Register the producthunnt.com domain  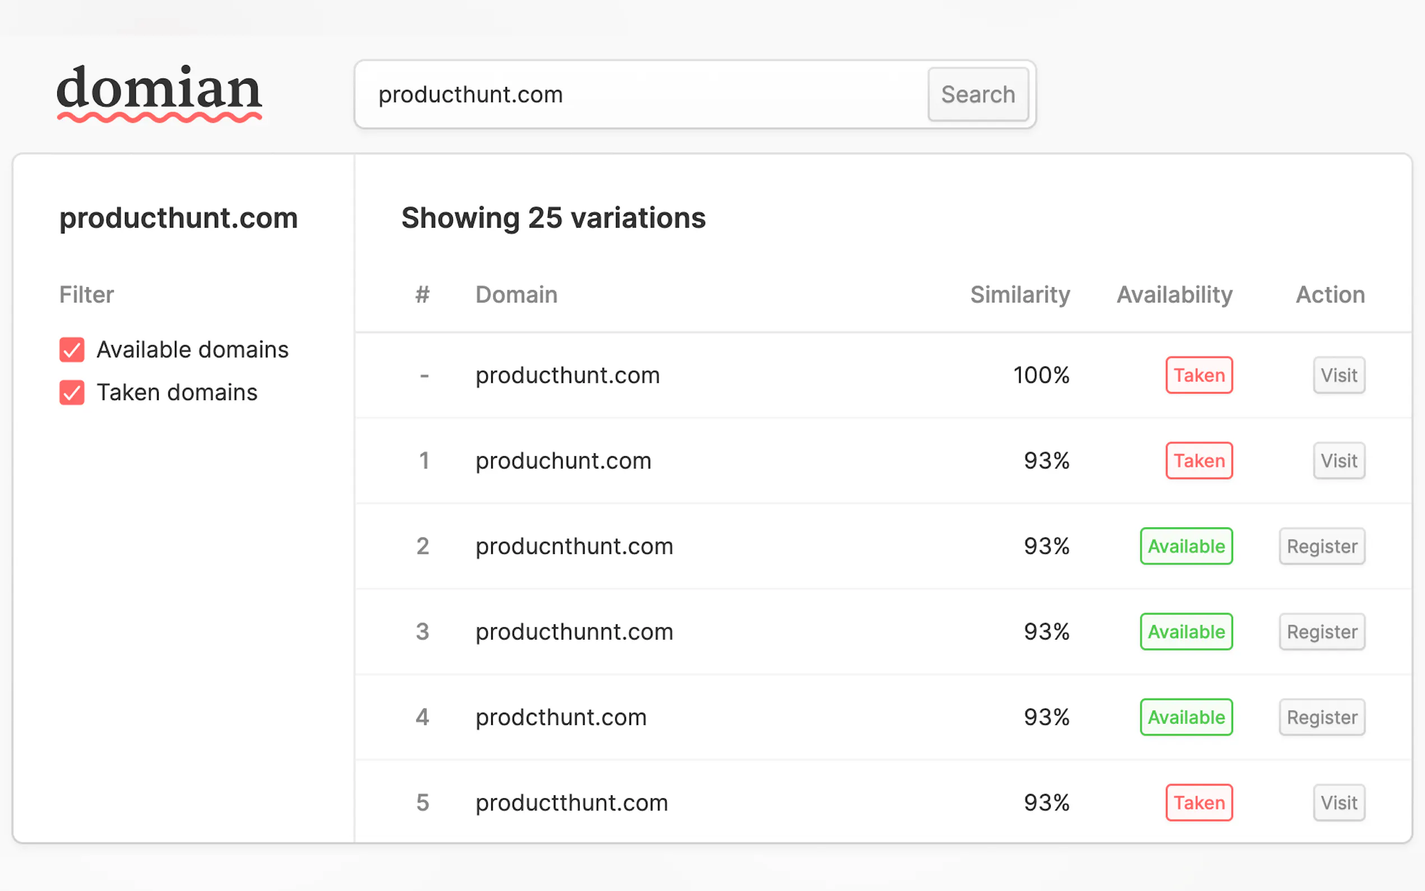coord(1321,631)
